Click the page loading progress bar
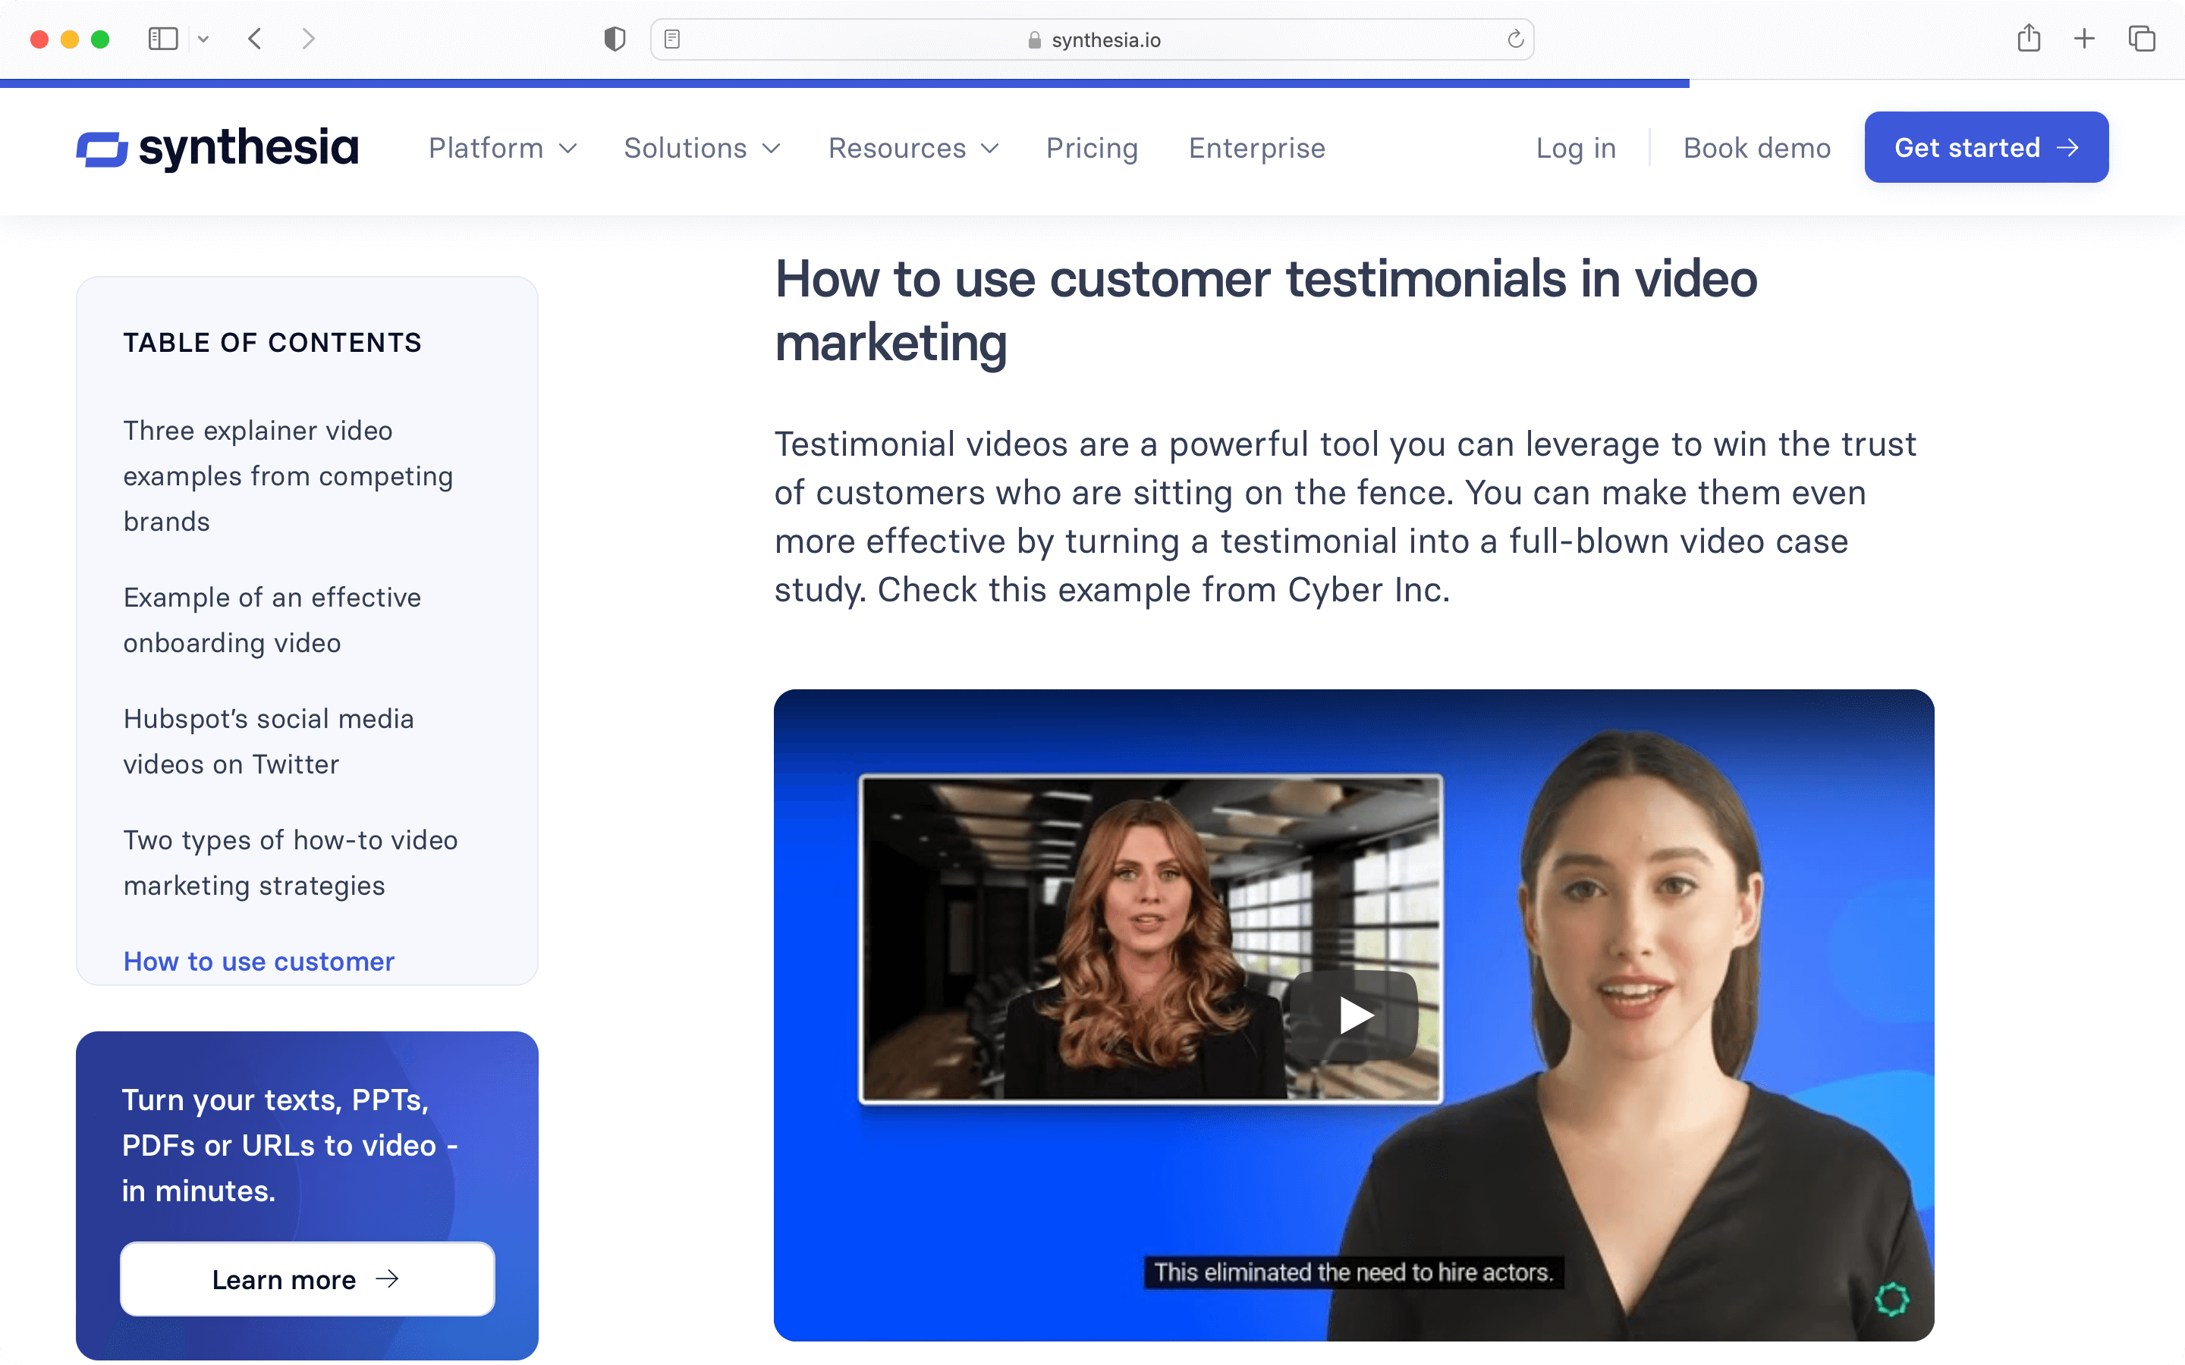Screen dimensions: 2185x1365 (x=844, y=83)
